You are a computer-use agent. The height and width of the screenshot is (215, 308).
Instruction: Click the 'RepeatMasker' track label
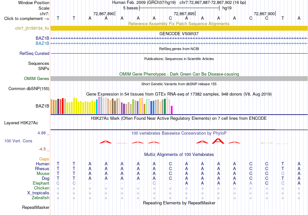(36, 207)
